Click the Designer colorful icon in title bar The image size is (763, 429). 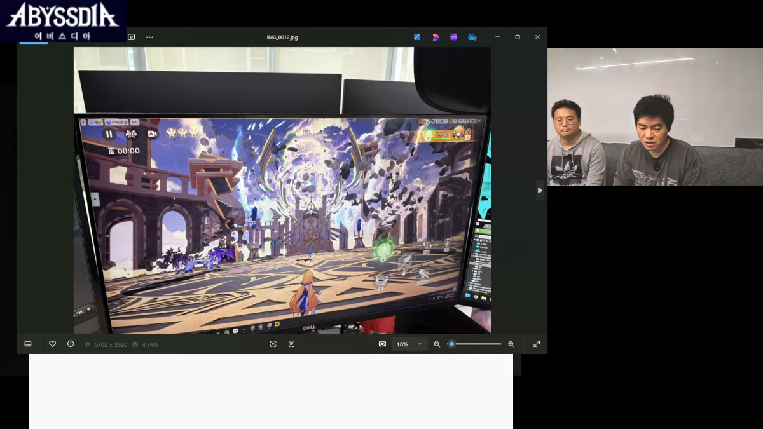click(x=436, y=37)
